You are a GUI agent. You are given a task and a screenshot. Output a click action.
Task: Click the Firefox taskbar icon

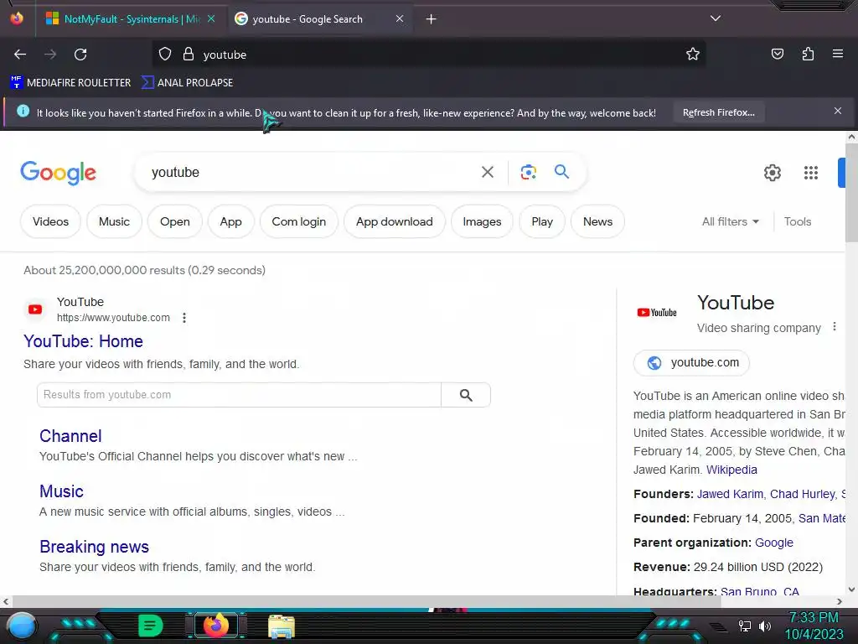click(215, 626)
